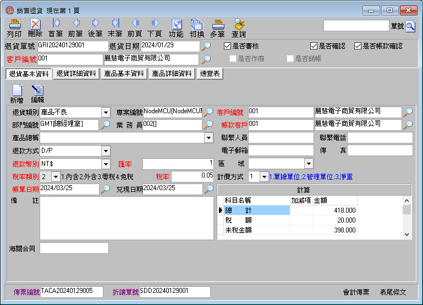Click the 編輯 edit icon
The image size is (423, 305).
point(37,94)
